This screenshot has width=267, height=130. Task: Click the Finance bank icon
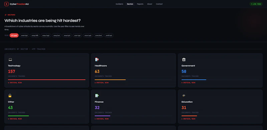coord(97,96)
